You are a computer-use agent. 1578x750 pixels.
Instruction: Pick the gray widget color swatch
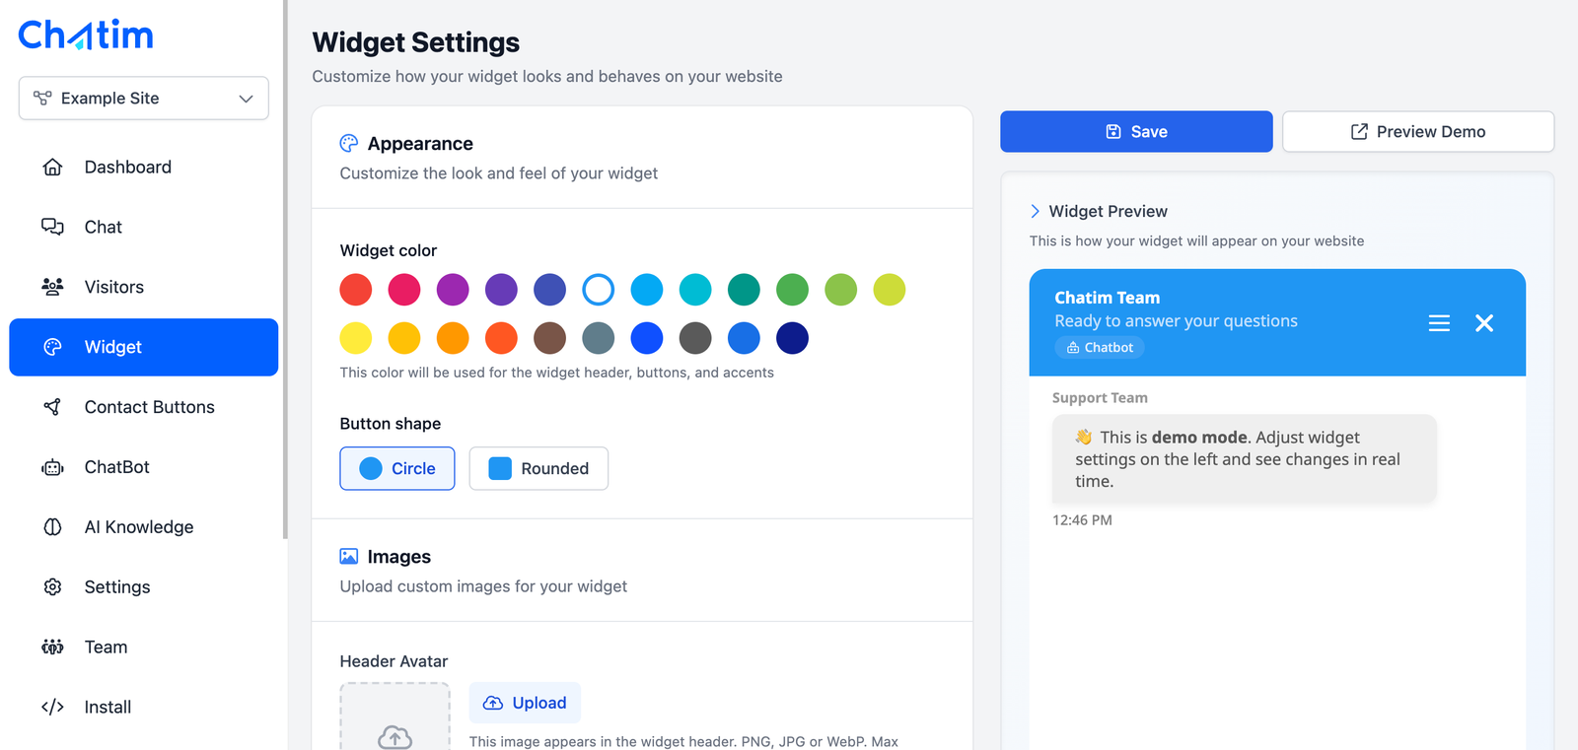point(695,338)
